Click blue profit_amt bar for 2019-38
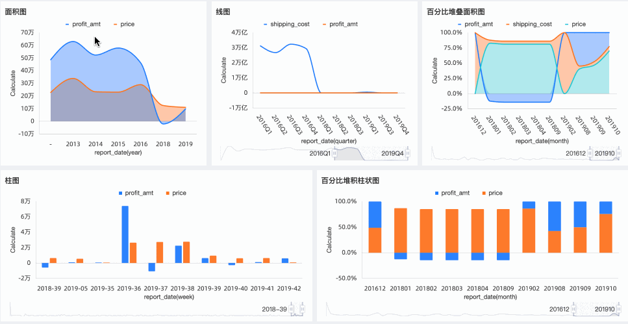The height and width of the screenshot is (324, 628). tap(178, 255)
